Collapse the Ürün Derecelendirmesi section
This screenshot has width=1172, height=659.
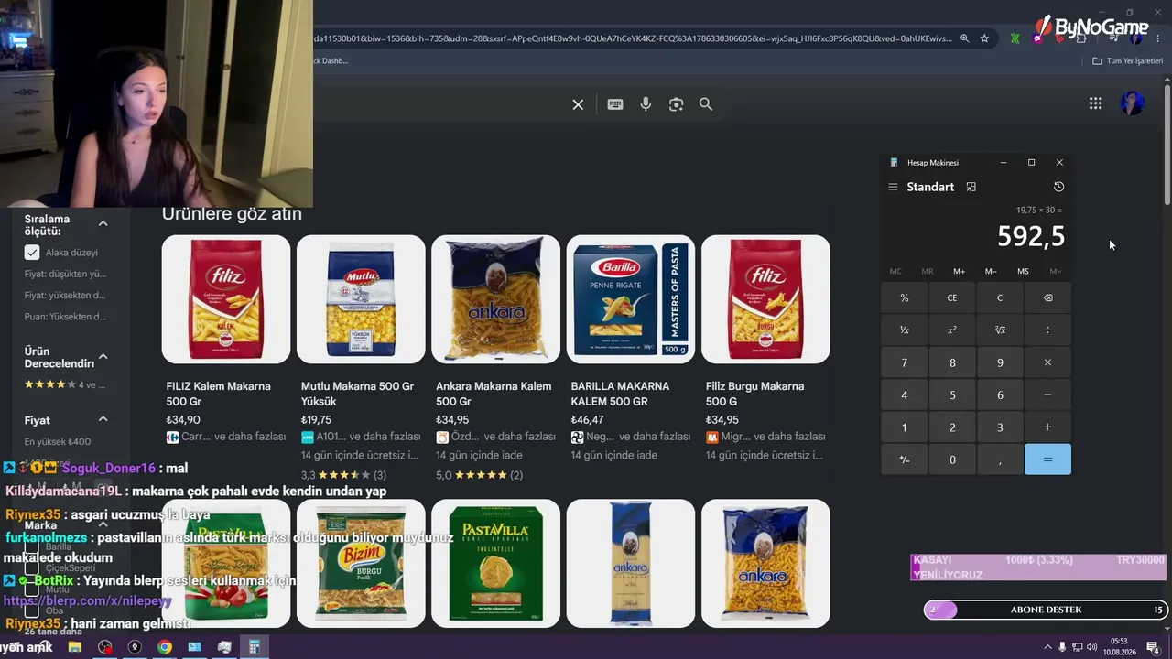pyautogui.click(x=103, y=356)
